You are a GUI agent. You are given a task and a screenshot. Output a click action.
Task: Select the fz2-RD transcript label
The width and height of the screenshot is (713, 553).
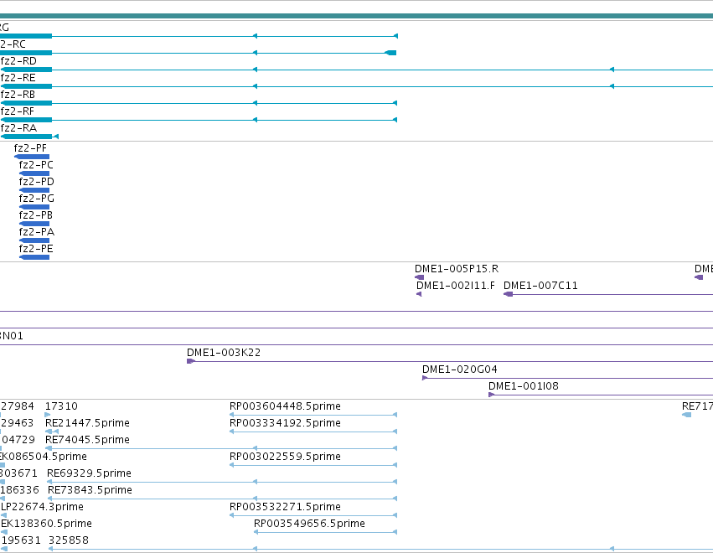coord(18,61)
